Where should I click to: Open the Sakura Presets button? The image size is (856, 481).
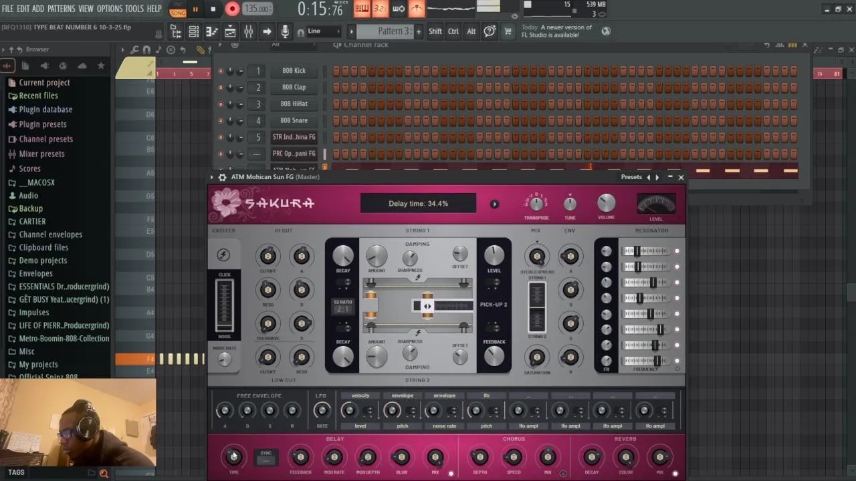[x=631, y=177]
